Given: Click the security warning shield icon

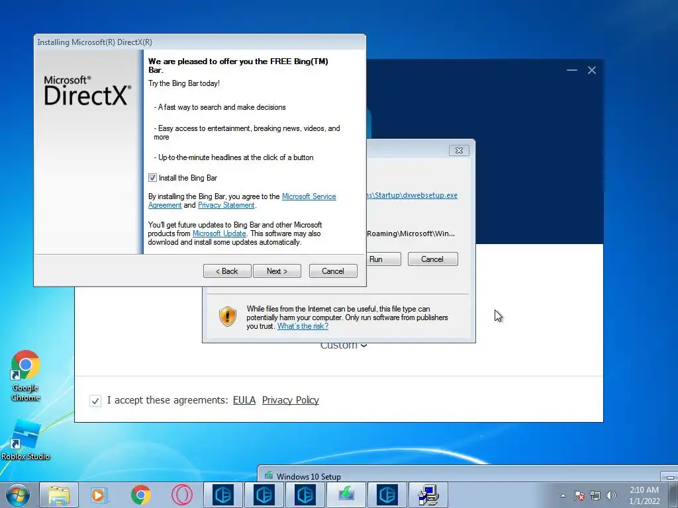Looking at the screenshot, I should [228, 316].
